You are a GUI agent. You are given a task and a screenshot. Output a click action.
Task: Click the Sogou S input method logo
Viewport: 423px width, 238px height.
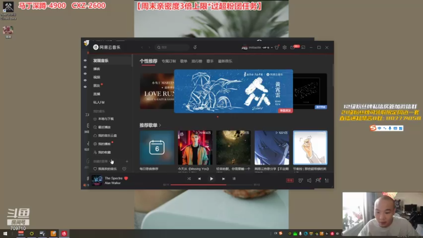[373, 128]
